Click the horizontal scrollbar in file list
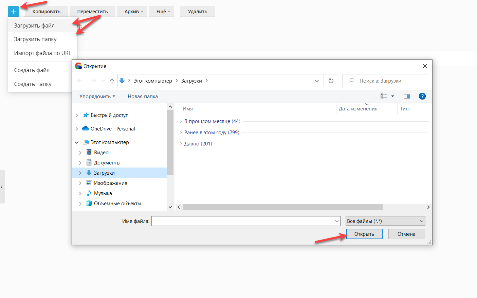477x298 pixels. tap(282, 207)
